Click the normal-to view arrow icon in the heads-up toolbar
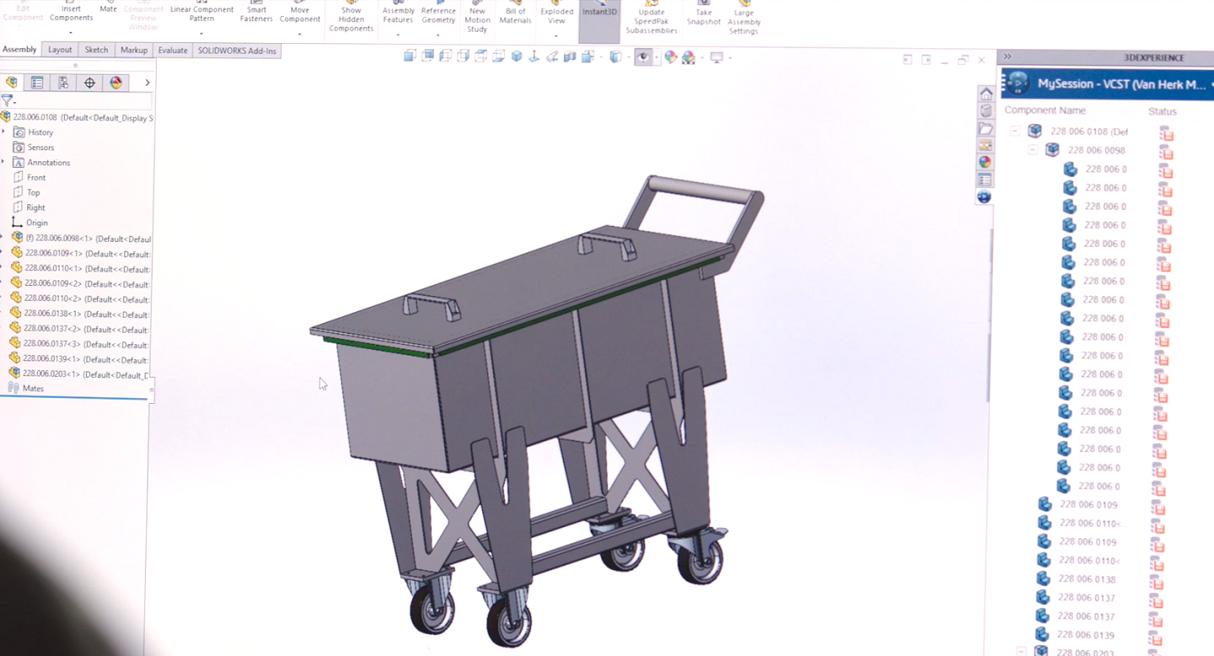 click(x=534, y=56)
